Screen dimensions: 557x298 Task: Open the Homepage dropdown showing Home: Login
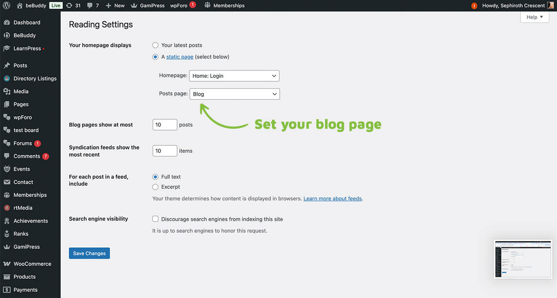click(234, 76)
